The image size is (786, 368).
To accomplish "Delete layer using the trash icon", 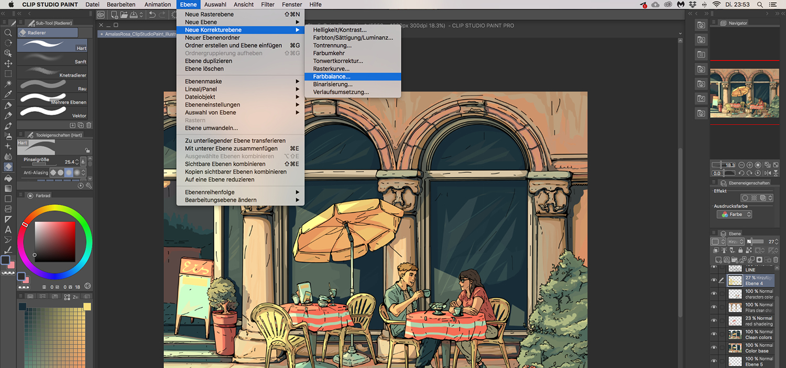I will [x=776, y=260].
